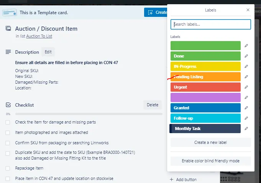Image resolution: width=261 pixels, height=183 pixels.
Task: Click the 'Location:' description line
Action: [23, 88]
